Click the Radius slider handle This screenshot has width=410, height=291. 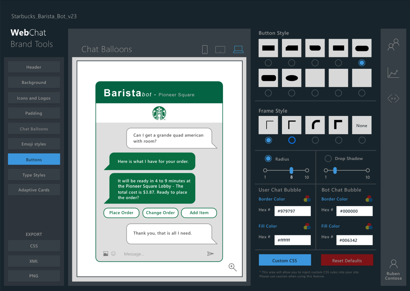291,170
